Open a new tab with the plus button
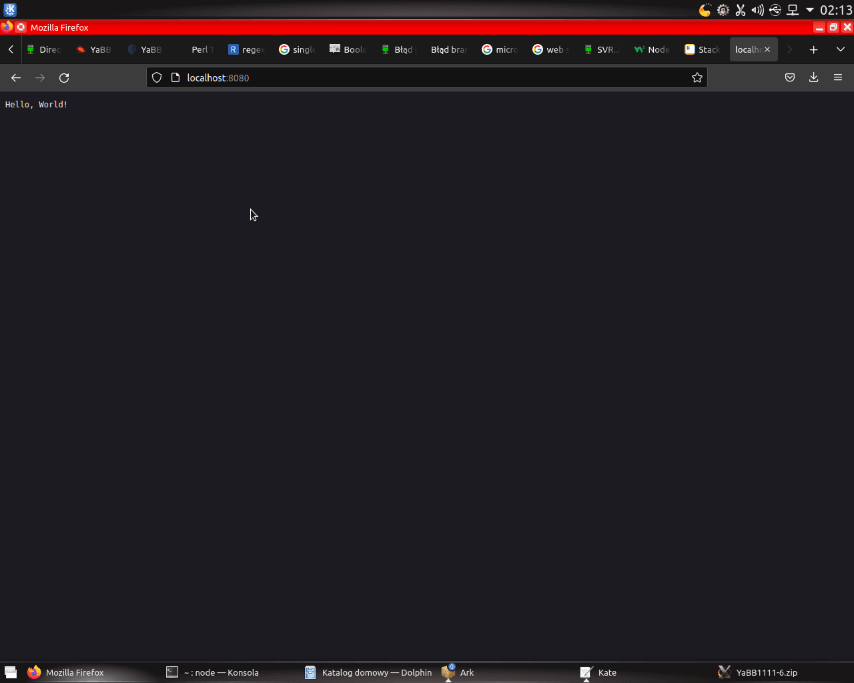The height and width of the screenshot is (683, 854). (814, 49)
